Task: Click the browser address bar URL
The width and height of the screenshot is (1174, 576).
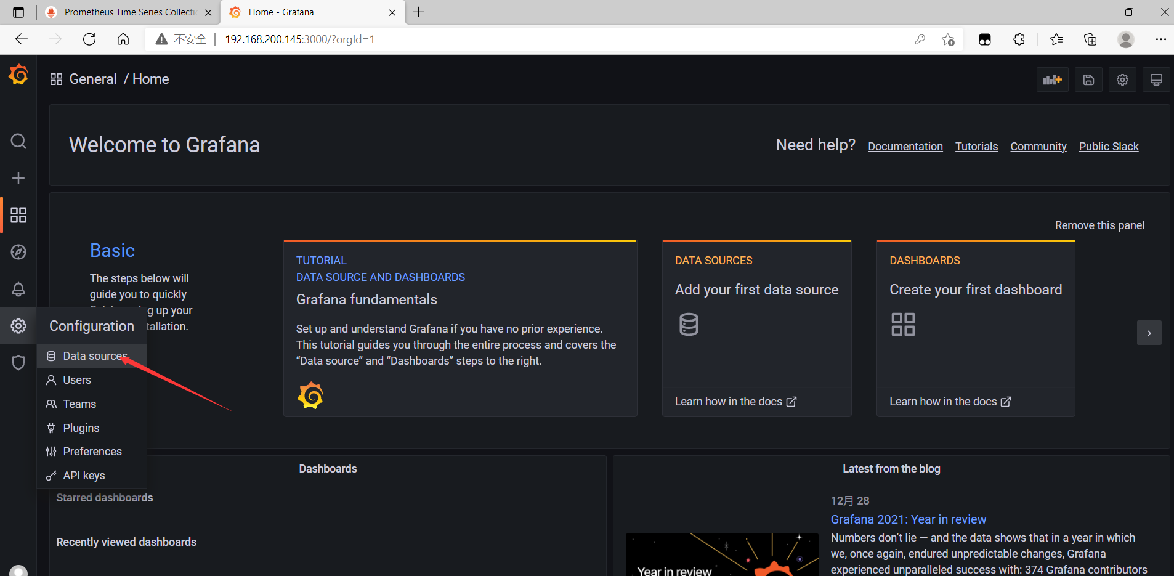Action: 300,39
